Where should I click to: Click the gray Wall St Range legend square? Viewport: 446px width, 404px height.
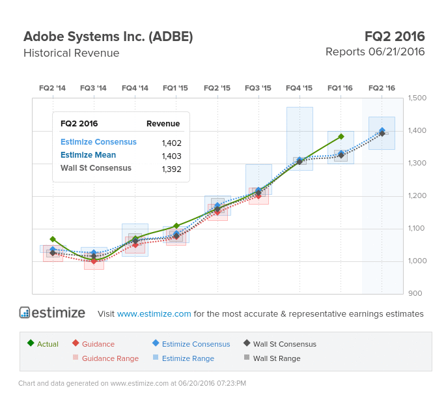tap(247, 357)
